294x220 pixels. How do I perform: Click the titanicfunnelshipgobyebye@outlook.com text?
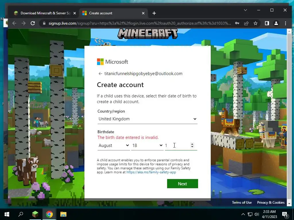tap(144, 74)
